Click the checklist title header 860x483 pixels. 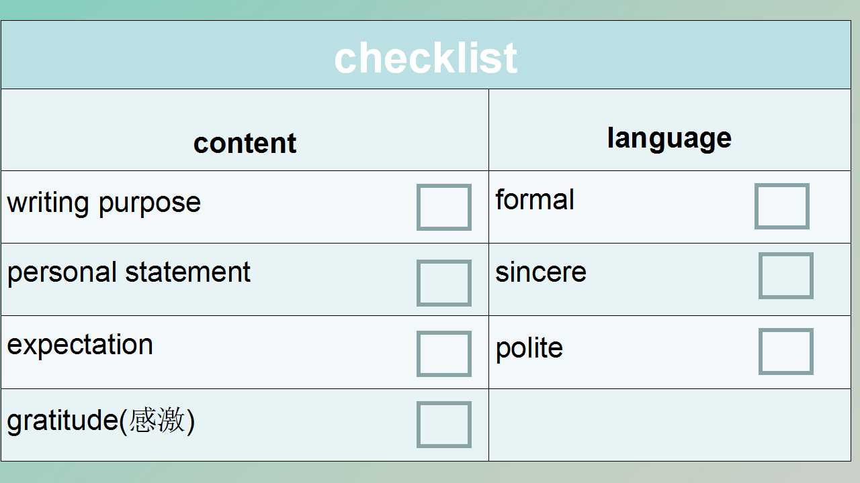click(x=426, y=58)
